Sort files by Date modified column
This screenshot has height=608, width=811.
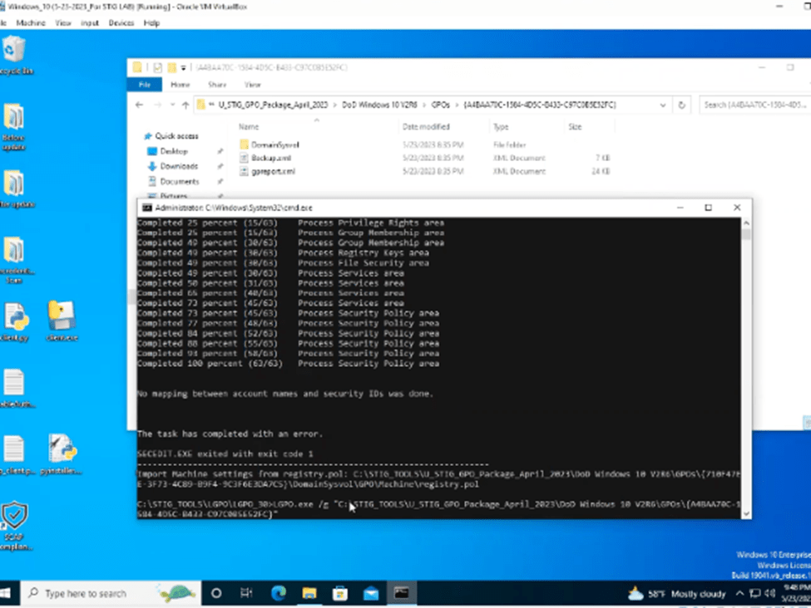[x=425, y=127]
